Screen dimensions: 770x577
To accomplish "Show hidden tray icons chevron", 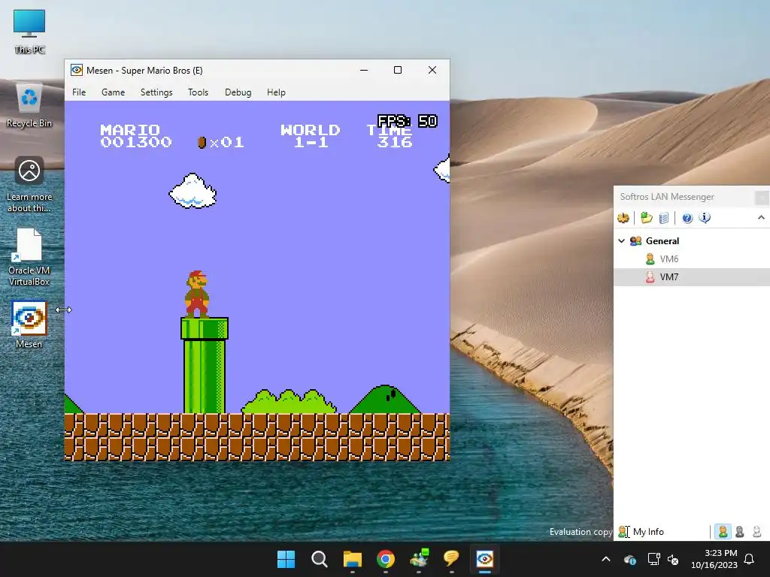I will [x=606, y=559].
